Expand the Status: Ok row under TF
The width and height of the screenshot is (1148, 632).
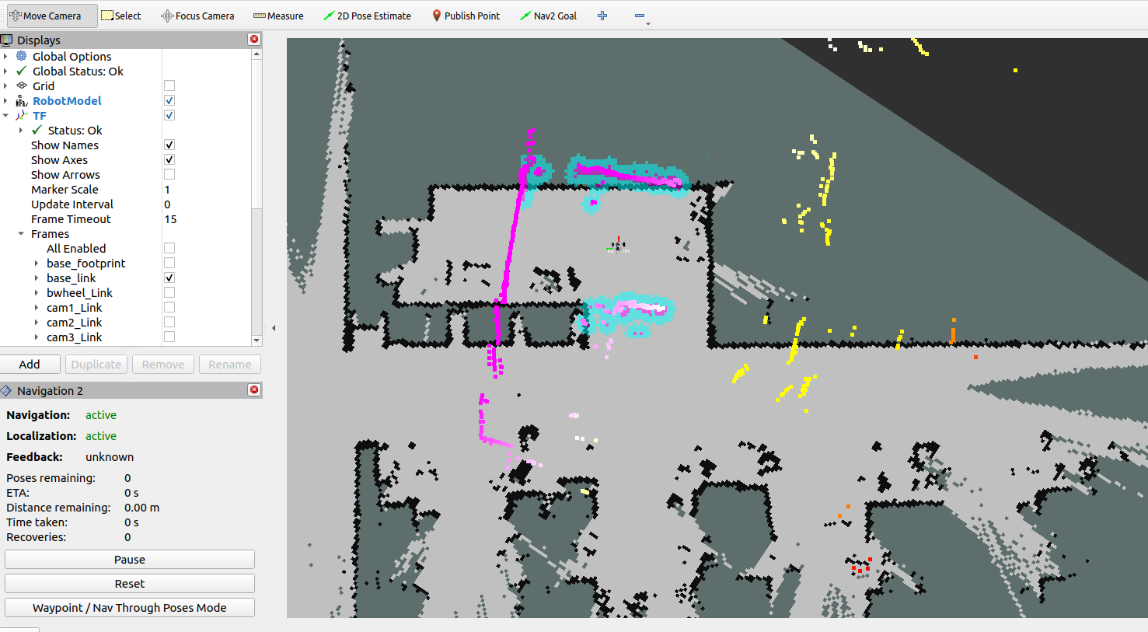tap(21, 131)
